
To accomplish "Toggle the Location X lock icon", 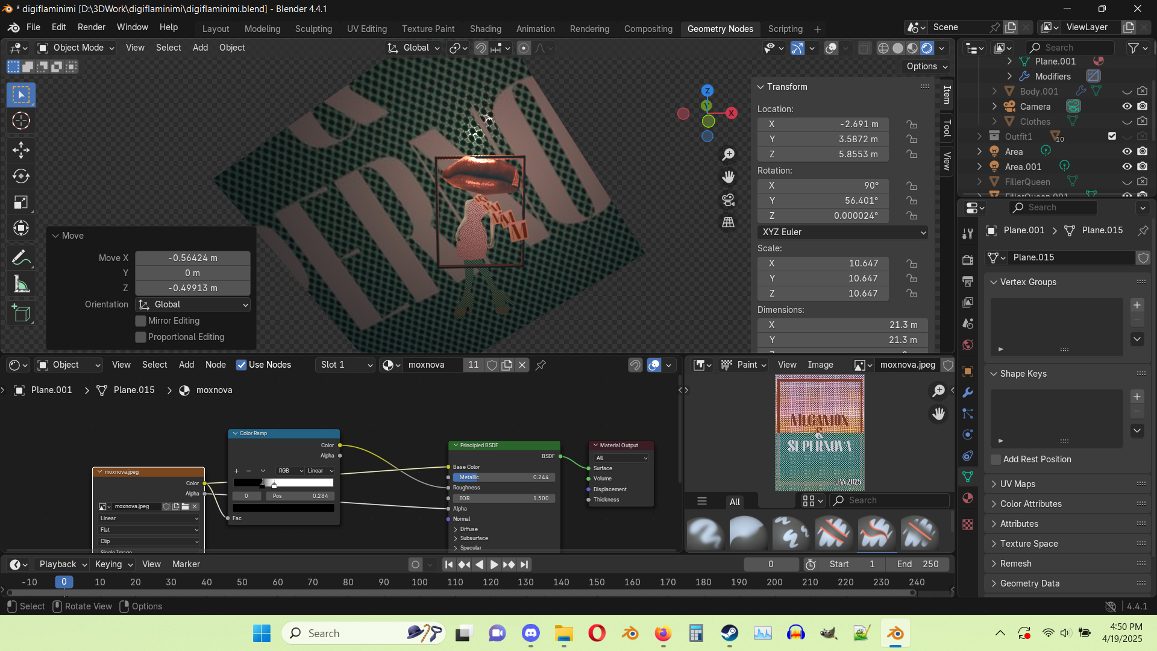I will point(912,124).
